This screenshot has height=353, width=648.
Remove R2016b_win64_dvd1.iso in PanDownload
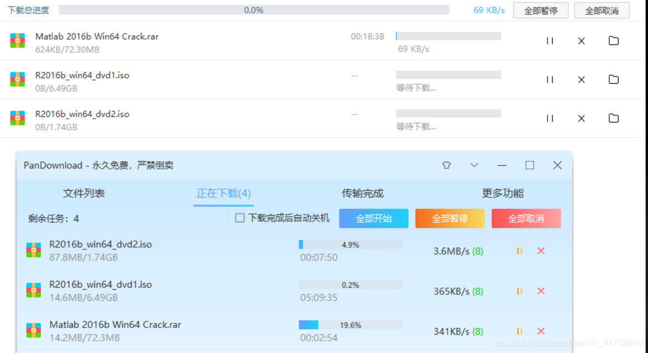point(541,291)
